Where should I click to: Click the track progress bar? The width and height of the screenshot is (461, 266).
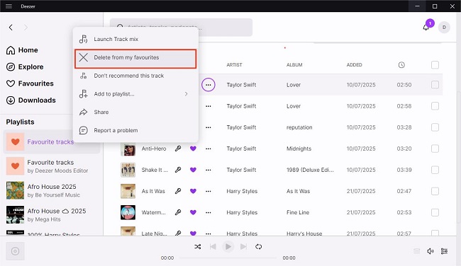click(228, 258)
